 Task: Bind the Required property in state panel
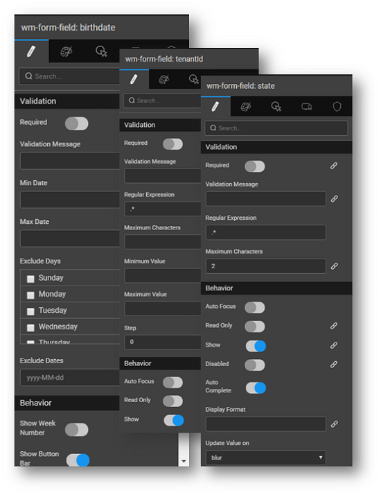334,166
